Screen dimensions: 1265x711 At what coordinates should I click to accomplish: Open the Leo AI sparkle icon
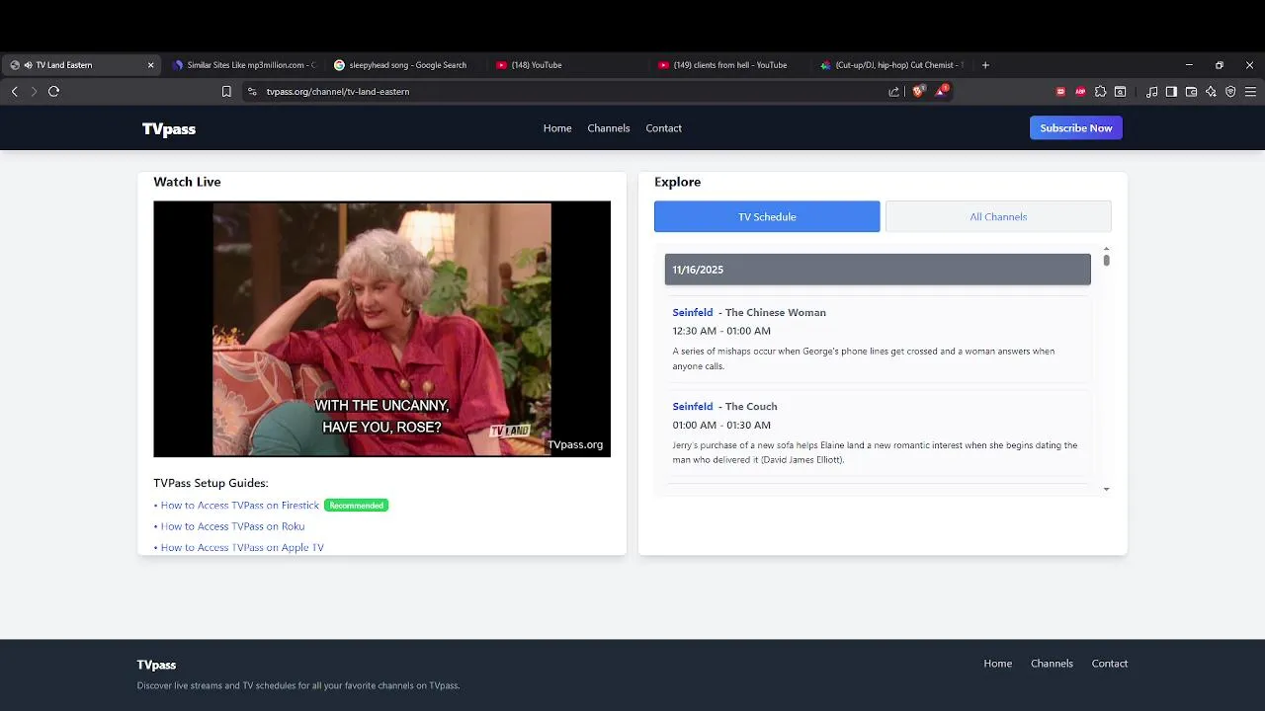click(x=1211, y=91)
